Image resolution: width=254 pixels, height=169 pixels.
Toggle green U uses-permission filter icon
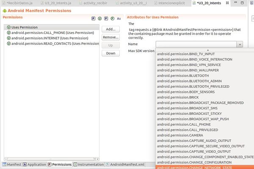(99, 19)
